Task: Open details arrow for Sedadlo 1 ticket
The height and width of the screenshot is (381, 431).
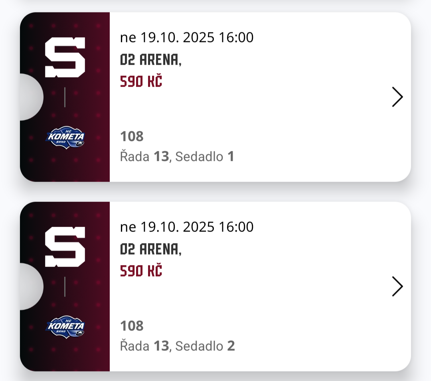Action: pyautogui.click(x=397, y=97)
